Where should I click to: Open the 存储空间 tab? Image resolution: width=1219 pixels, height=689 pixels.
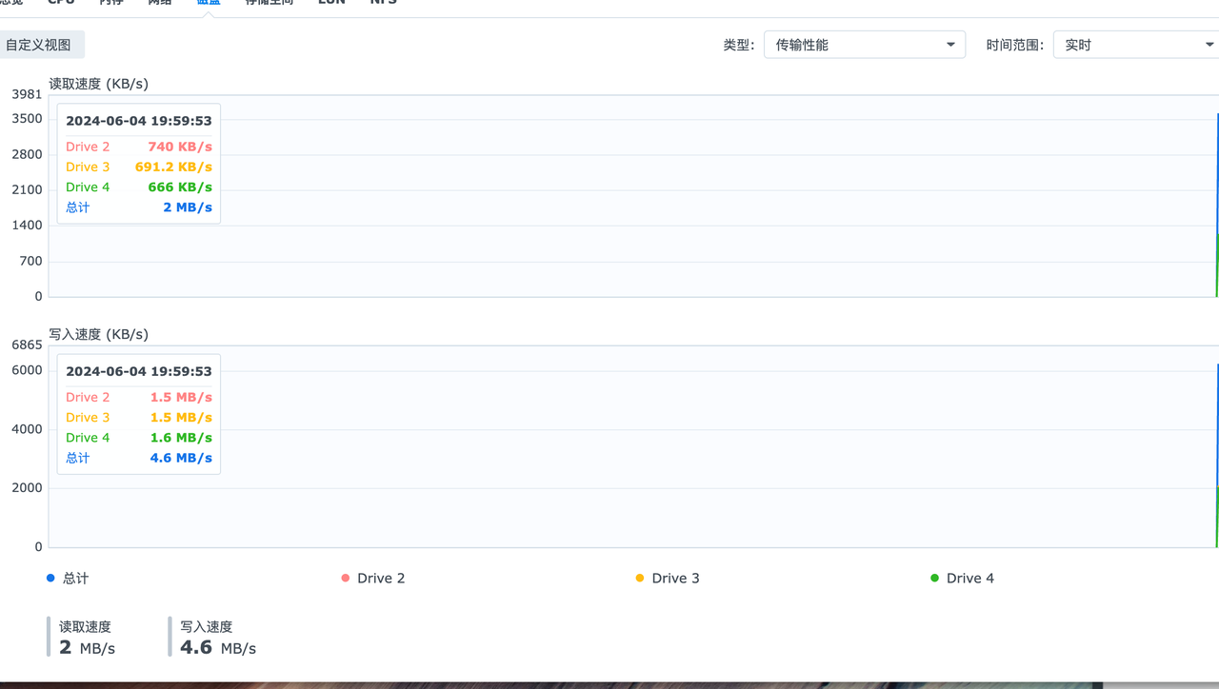[269, 3]
